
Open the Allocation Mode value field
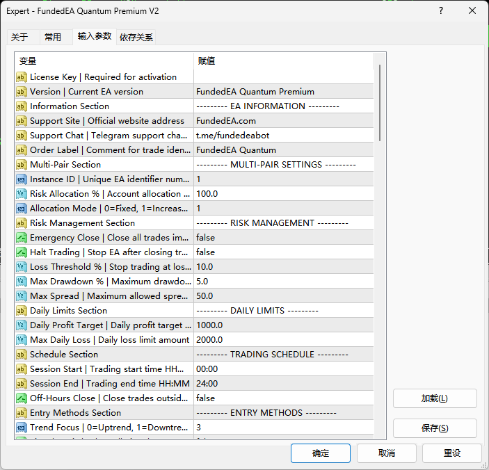point(283,209)
